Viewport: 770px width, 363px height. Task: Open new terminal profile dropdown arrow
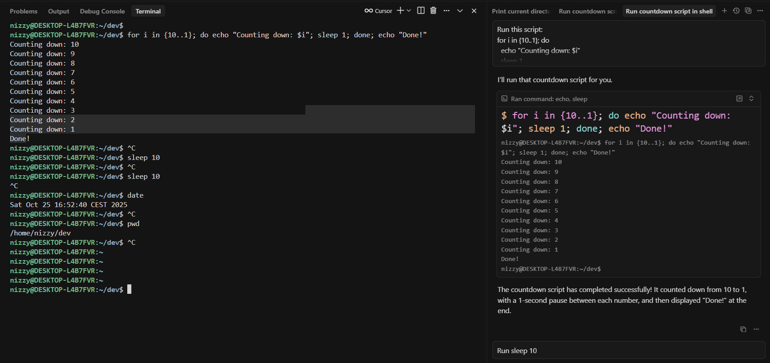coord(409,11)
